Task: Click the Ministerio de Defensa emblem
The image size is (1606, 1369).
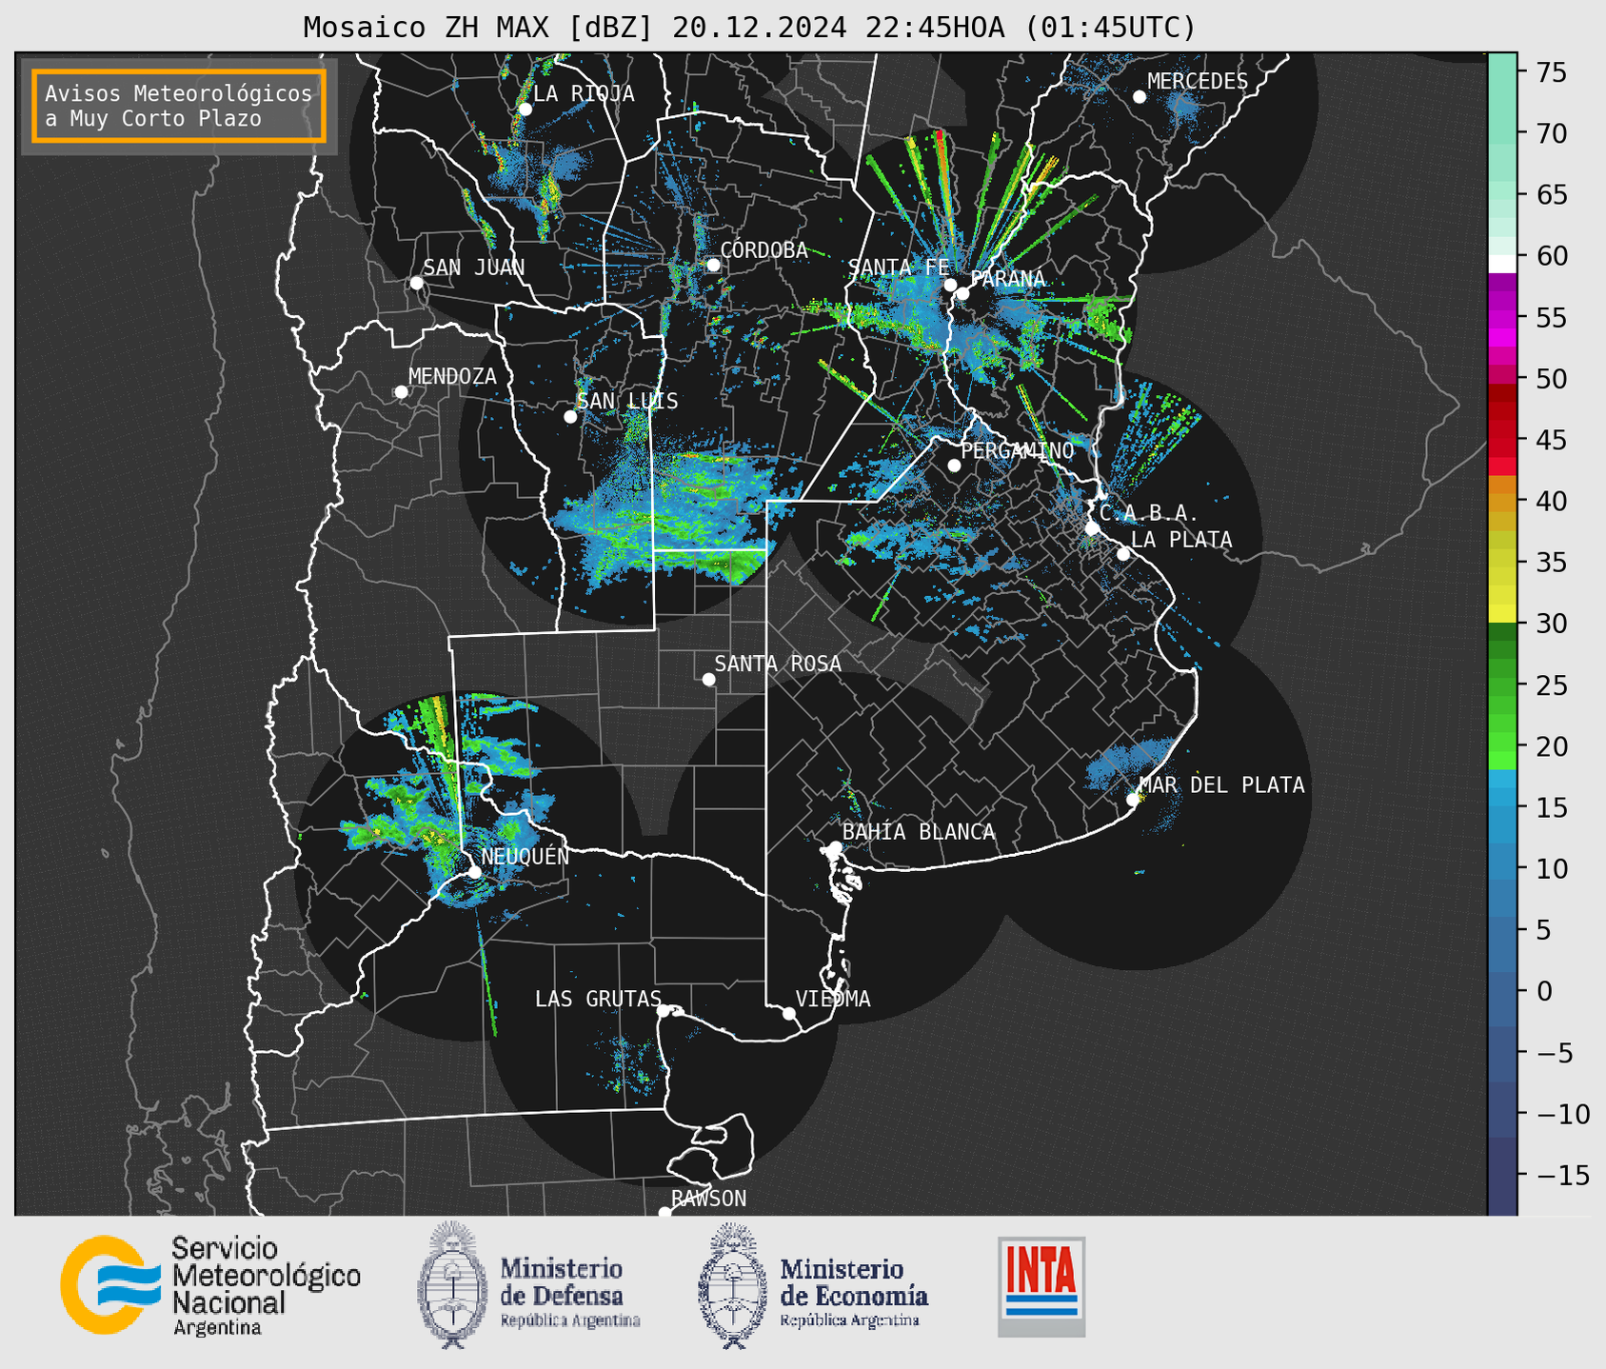Action: (452, 1285)
